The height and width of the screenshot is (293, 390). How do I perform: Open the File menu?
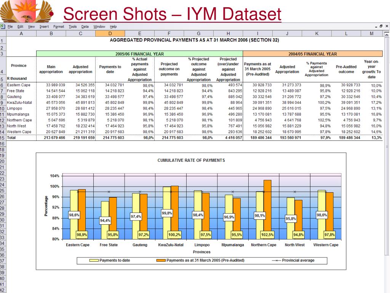[10, 27]
